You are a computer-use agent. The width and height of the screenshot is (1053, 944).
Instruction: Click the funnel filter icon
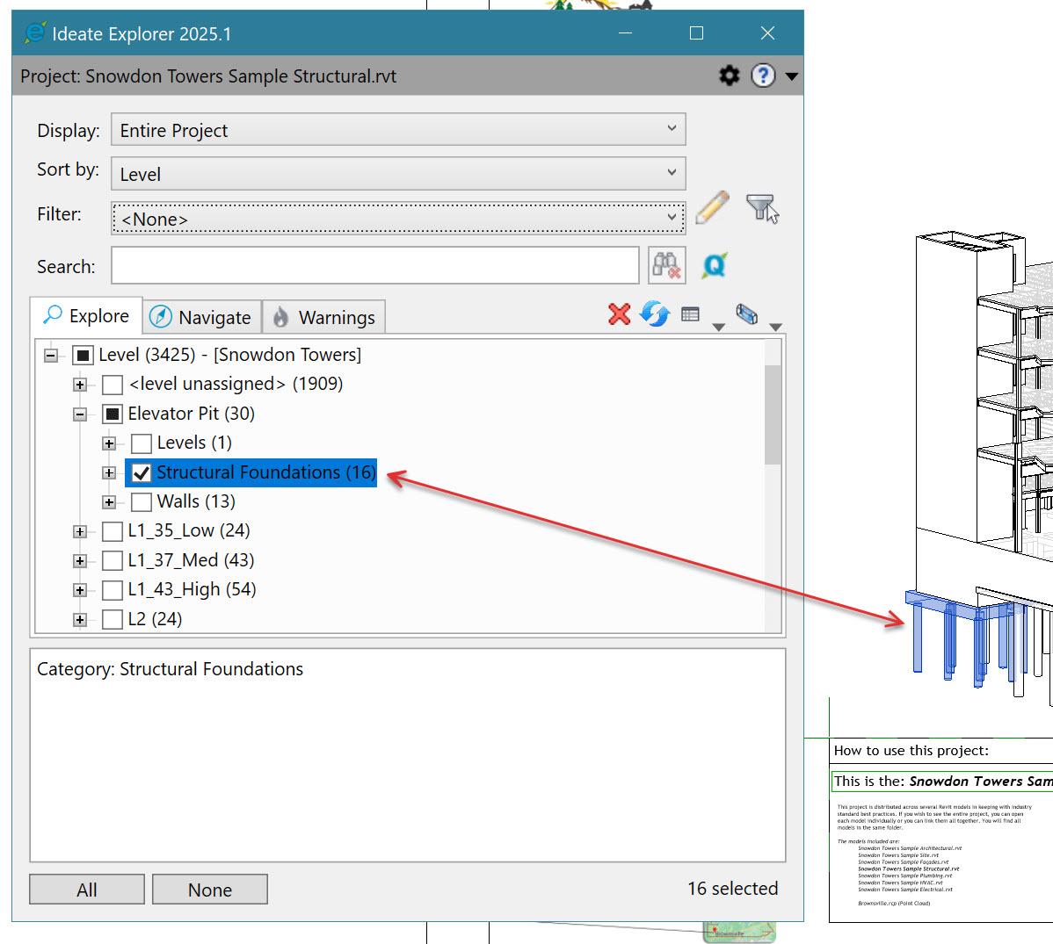tap(762, 208)
